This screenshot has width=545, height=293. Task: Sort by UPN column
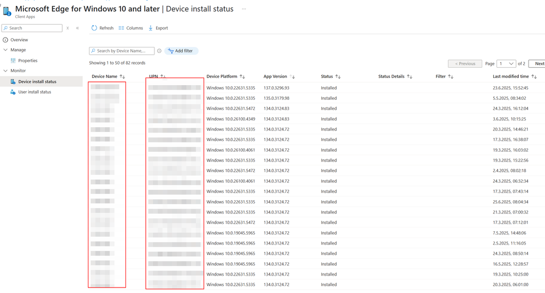[x=163, y=76]
